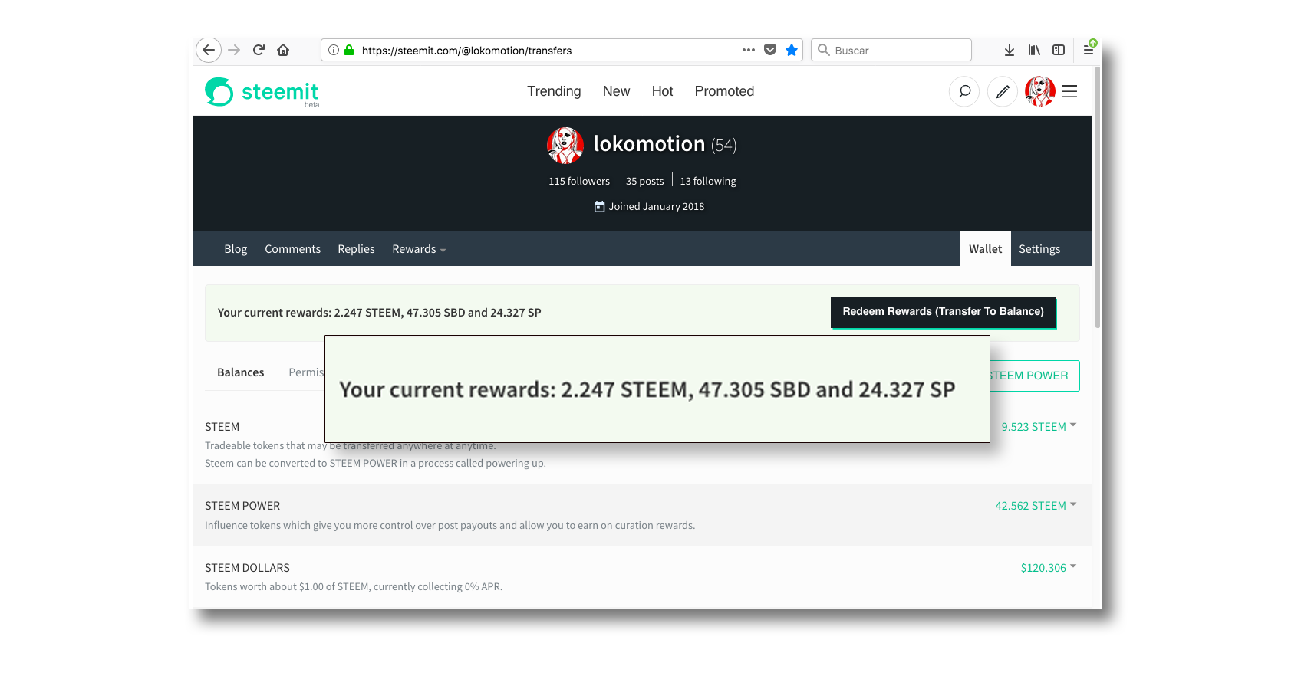
Task: Go to the Blog tab
Action: point(236,249)
